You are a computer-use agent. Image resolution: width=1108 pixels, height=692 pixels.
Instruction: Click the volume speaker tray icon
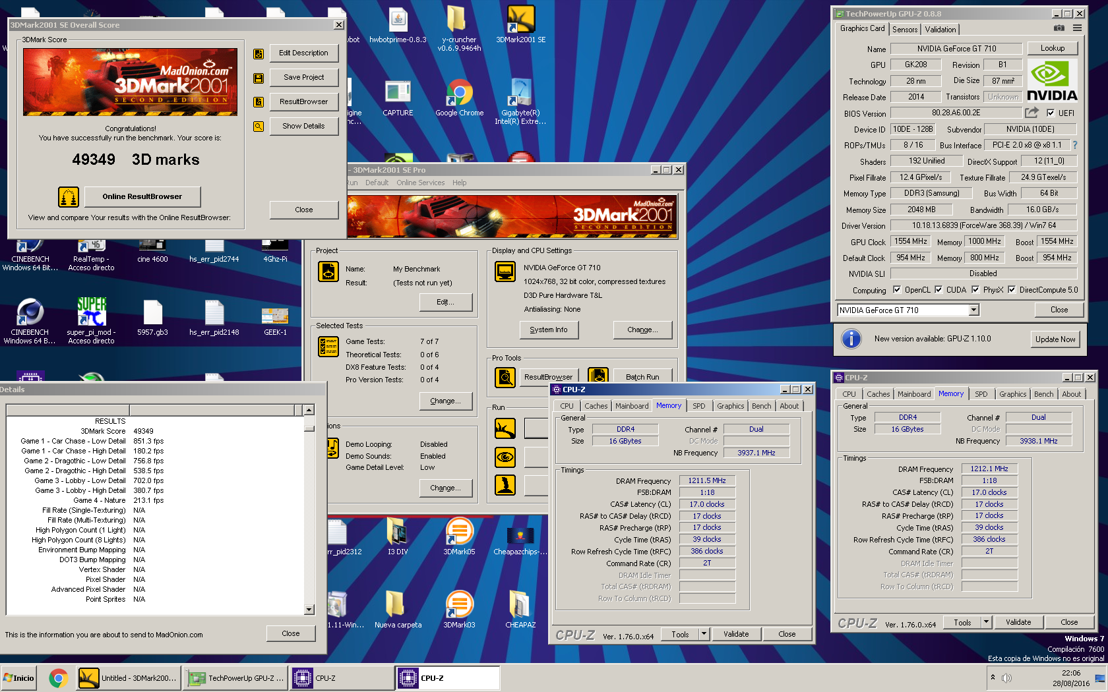[x=1006, y=678]
